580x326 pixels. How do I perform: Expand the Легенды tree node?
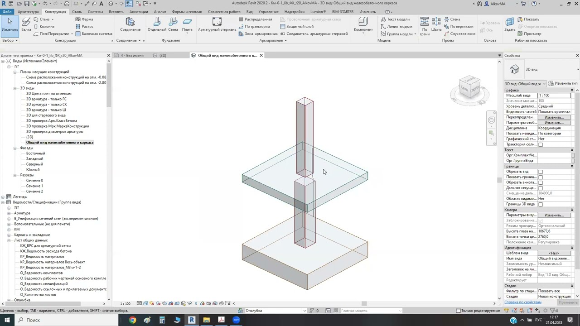tap(3, 197)
